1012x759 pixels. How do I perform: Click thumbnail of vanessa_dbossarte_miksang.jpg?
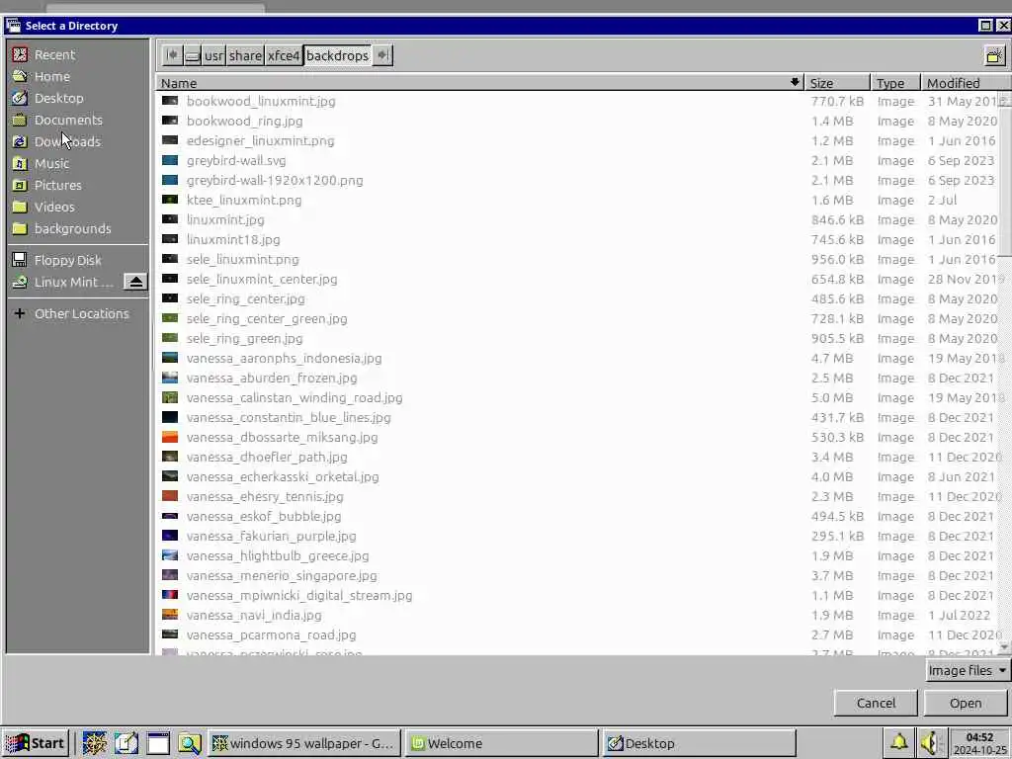click(170, 437)
